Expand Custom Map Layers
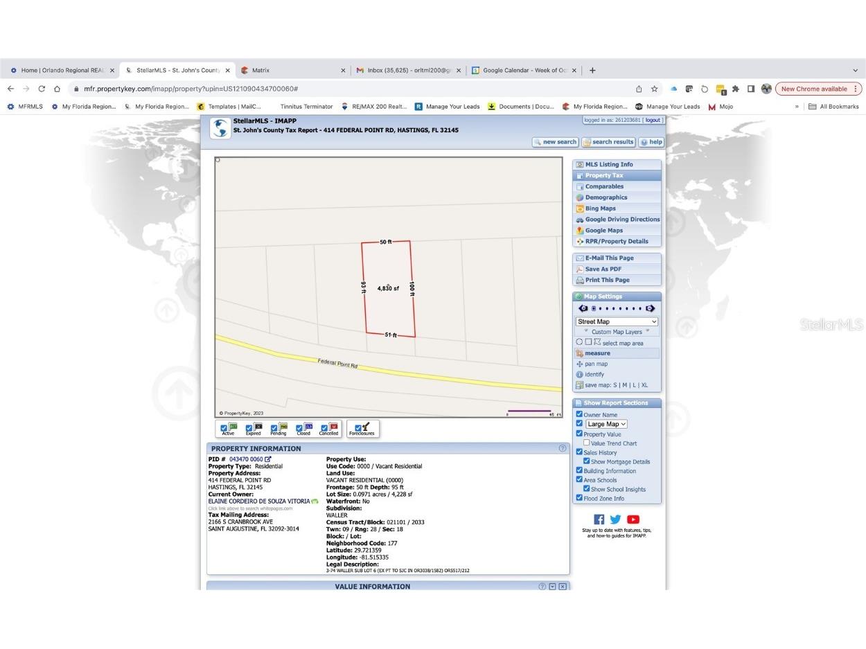The height and width of the screenshot is (649, 866). (617, 332)
